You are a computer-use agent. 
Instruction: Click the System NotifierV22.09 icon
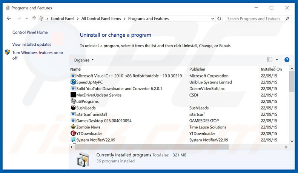click(x=73, y=140)
